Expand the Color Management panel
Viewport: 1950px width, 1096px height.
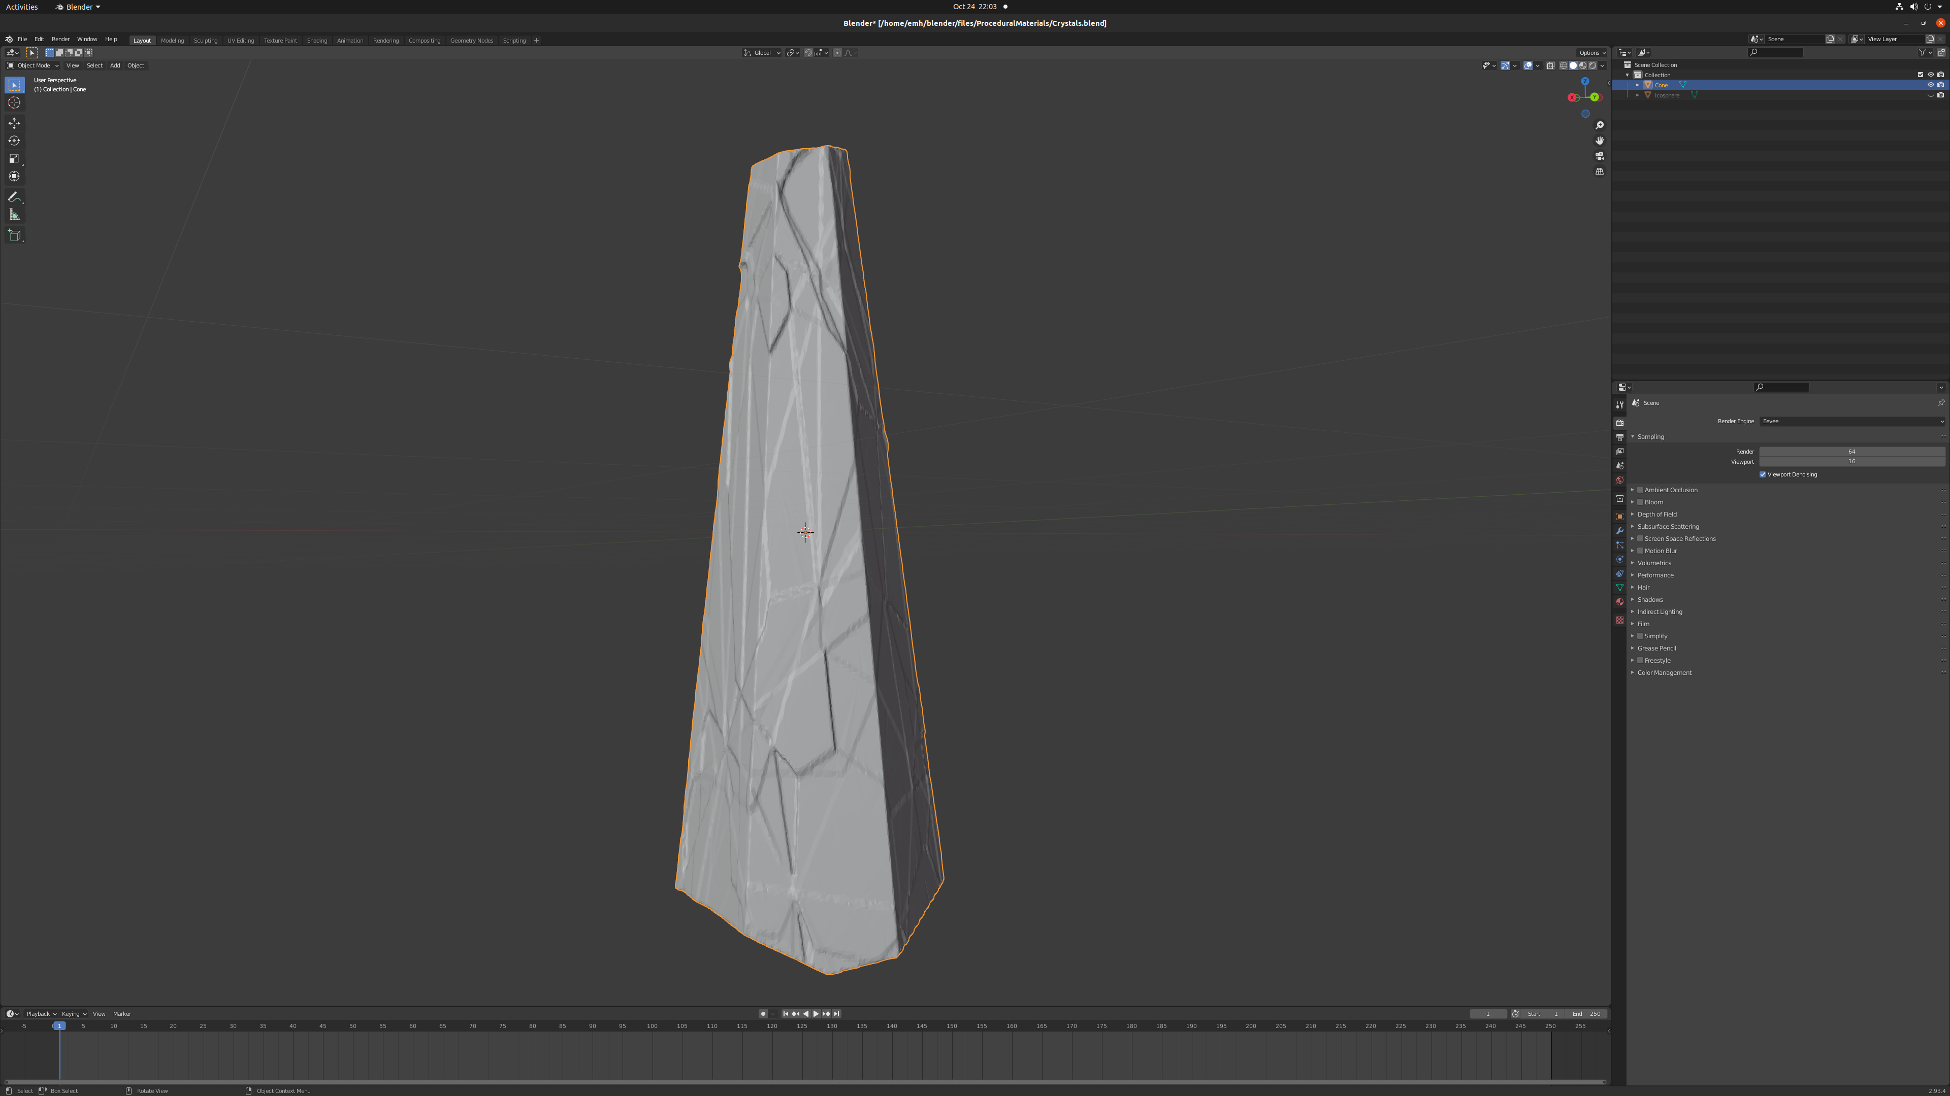pos(1633,672)
